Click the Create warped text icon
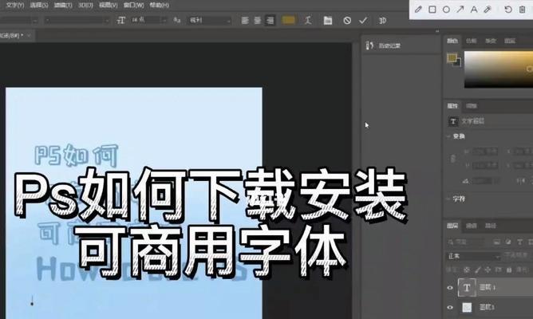The width and height of the screenshot is (533, 319). click(x=308, y=20)
